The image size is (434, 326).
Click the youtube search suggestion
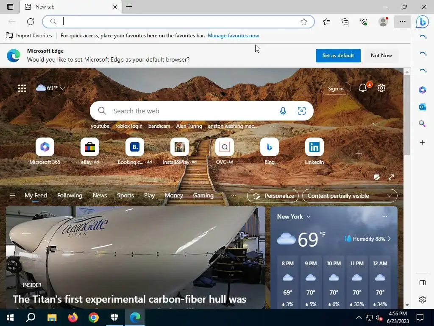coord(100,126)
